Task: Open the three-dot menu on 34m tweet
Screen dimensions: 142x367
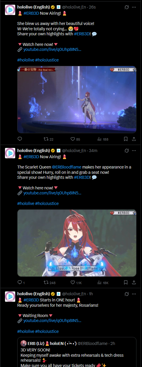Action: pos(134,150)
